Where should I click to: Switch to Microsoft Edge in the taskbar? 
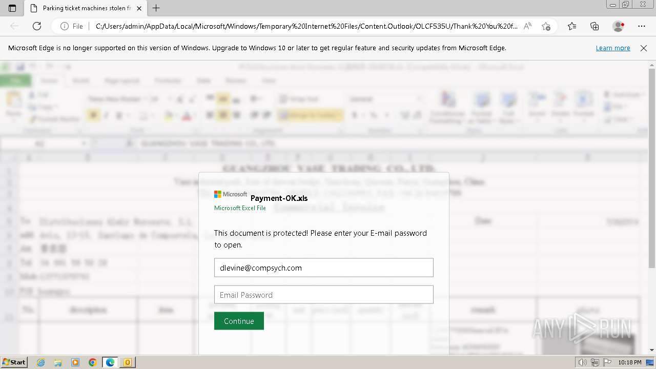[110, 362]
